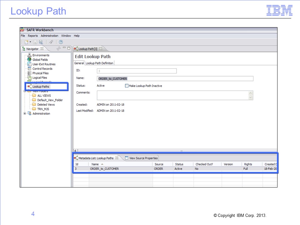
Task: Maximize the Navigator panel
Action: pos(69,48)
